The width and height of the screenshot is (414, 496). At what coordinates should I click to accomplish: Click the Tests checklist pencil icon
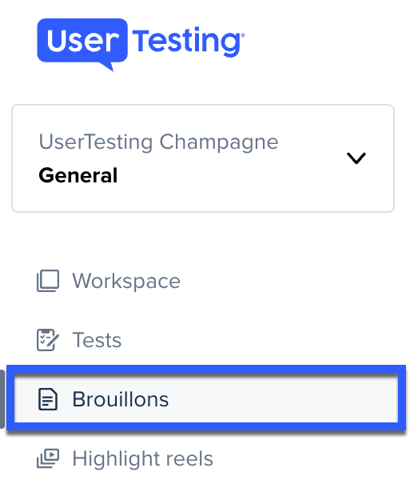tap(48, 340)
